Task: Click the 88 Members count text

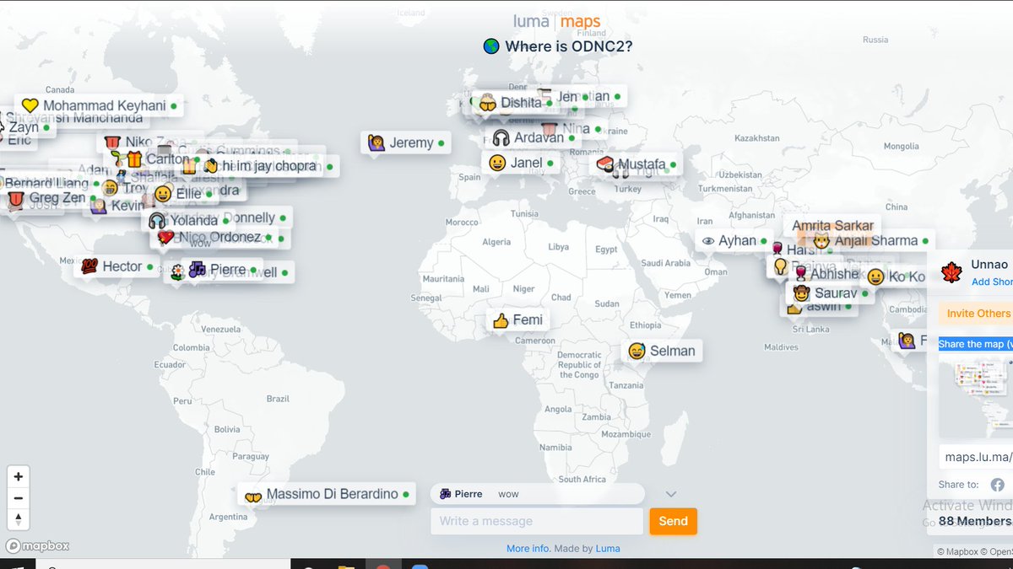Action: coord(975,521)
